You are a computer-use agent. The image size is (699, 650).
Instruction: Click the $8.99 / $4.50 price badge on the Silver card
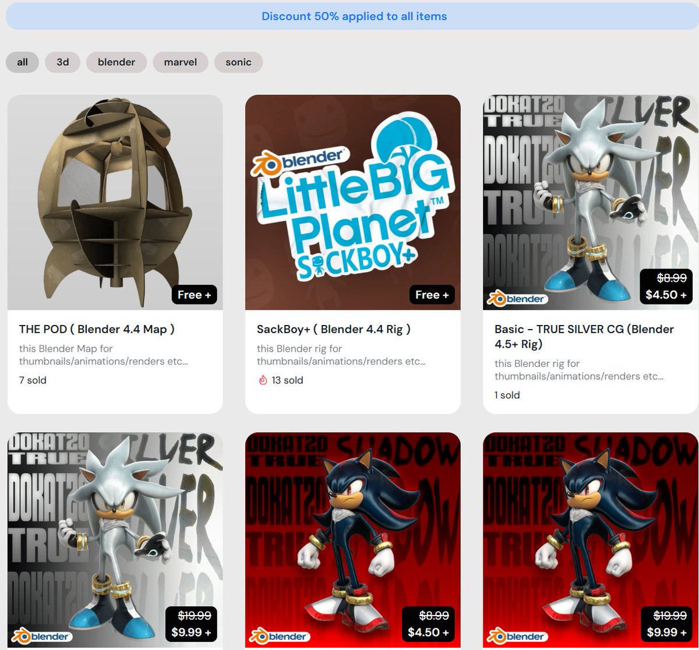(666, 287)
